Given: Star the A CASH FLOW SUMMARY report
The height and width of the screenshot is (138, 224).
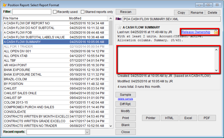Looking at the screenshot, I should pyautogui.click(x=119, y=27).
